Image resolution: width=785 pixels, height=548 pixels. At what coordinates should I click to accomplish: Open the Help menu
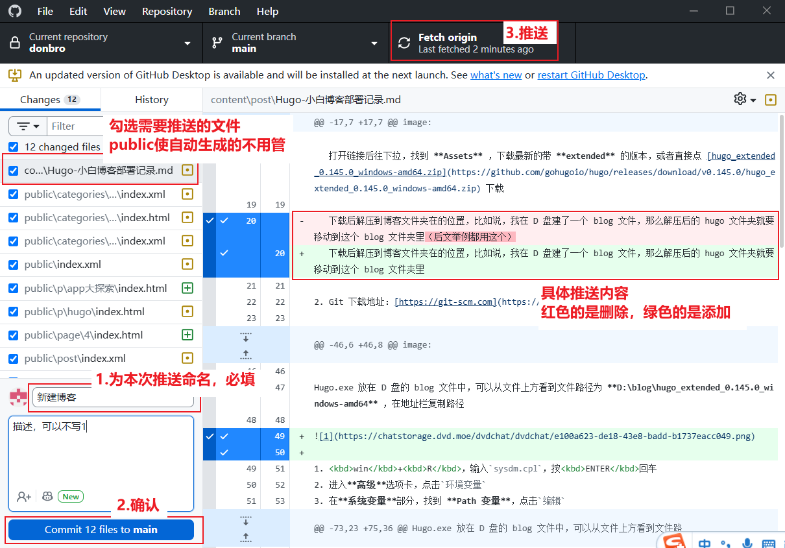(267, 11)
